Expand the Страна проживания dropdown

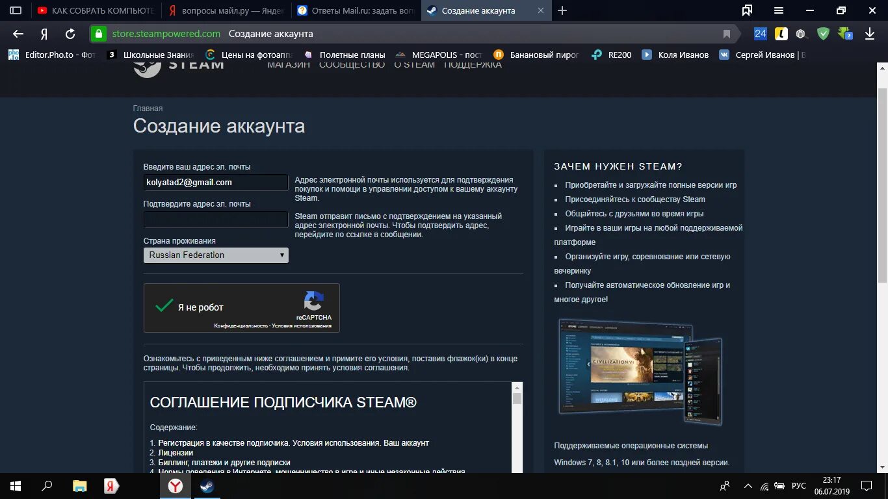point(216,255)
